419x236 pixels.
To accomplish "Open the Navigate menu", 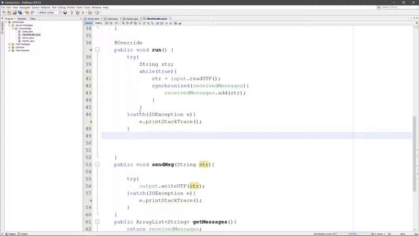I will (x=25, y=7).
